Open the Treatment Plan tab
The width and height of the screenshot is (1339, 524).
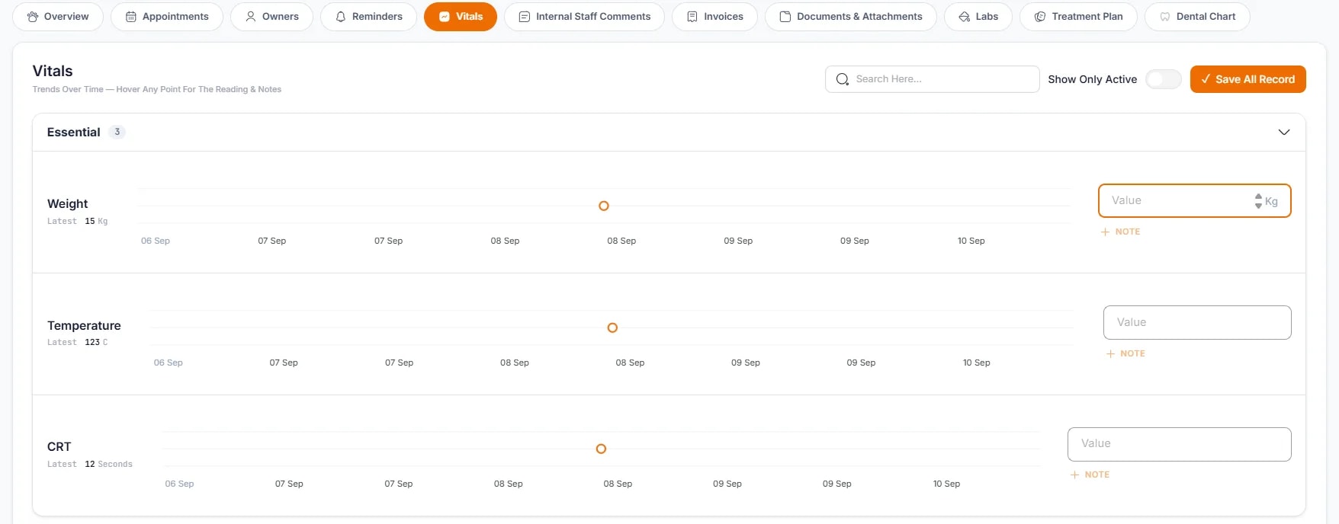pyautogui.click(x=1078, y=17)
